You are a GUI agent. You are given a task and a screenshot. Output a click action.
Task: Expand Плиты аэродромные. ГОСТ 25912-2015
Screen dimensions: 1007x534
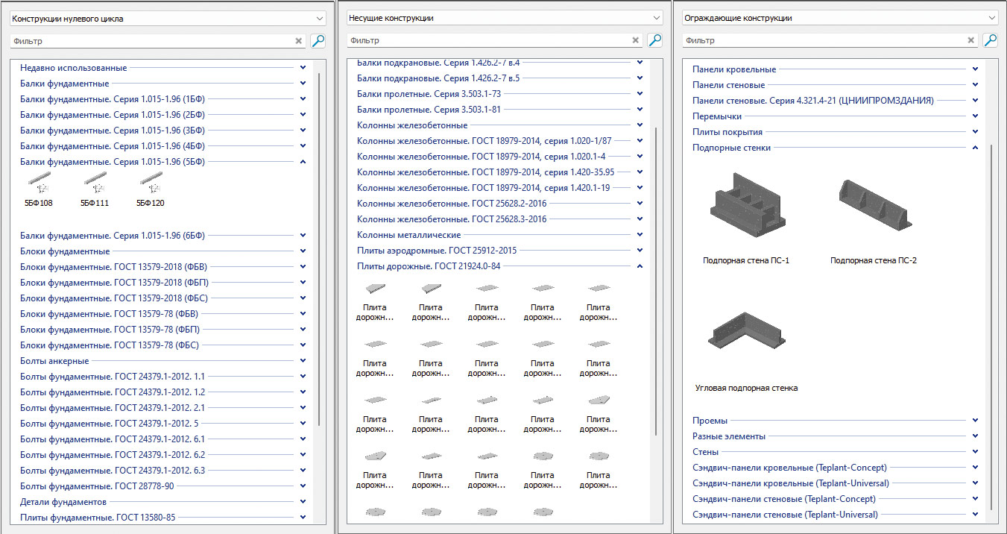click(640, 251)
